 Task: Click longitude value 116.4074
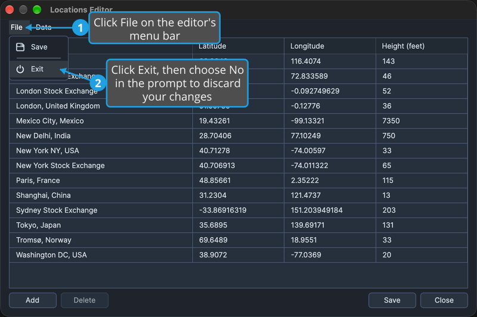point(306,61)
